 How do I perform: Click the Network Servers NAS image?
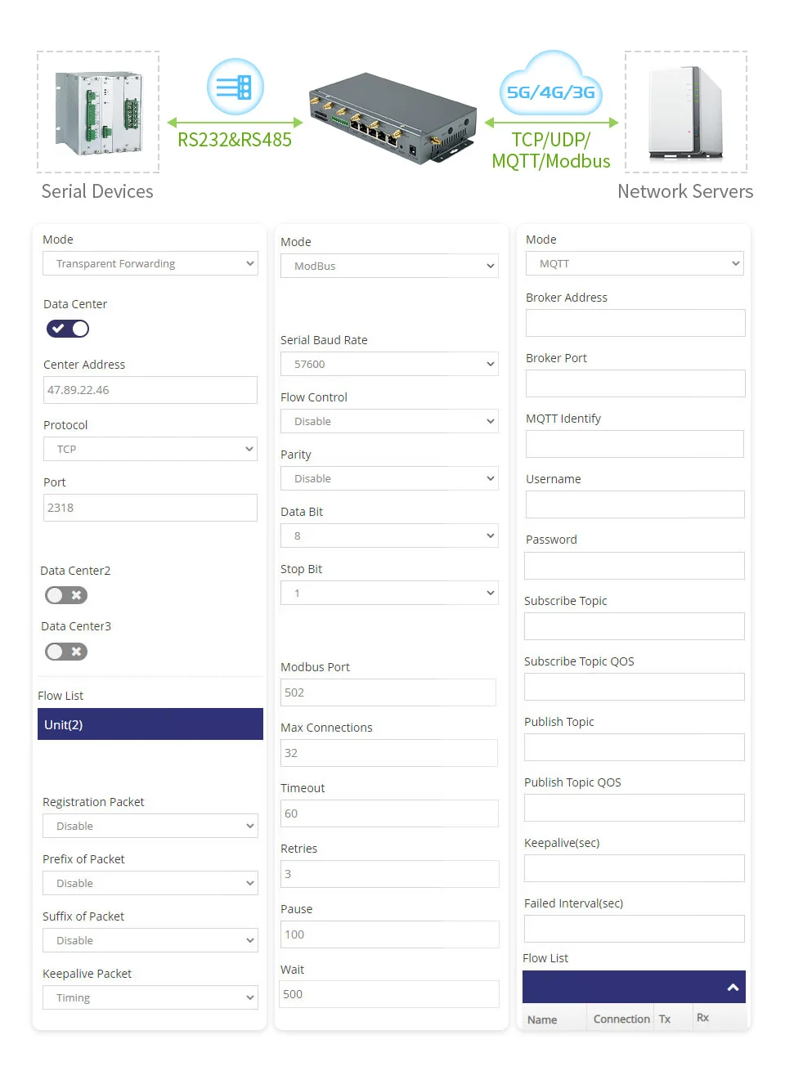686,112
